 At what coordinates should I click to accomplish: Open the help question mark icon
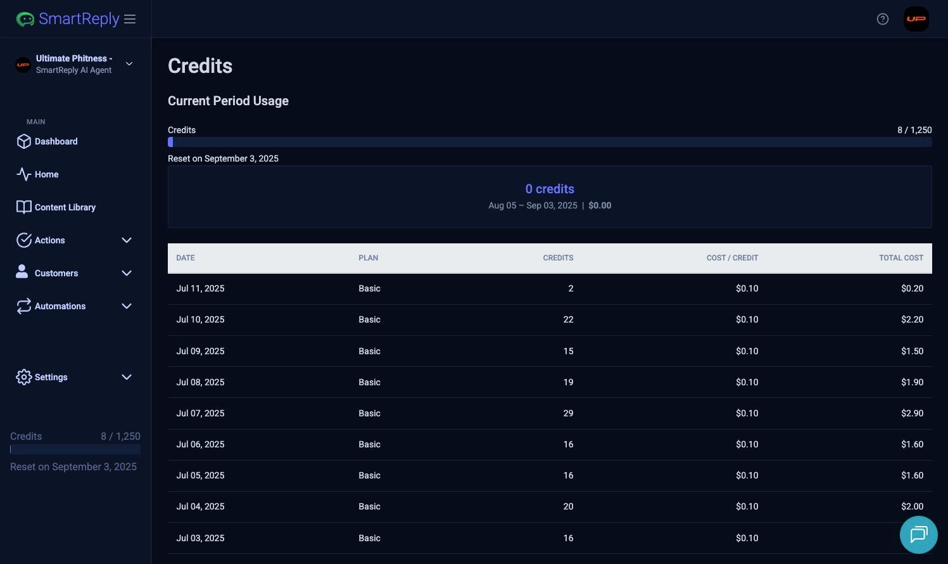pos(882,19)
